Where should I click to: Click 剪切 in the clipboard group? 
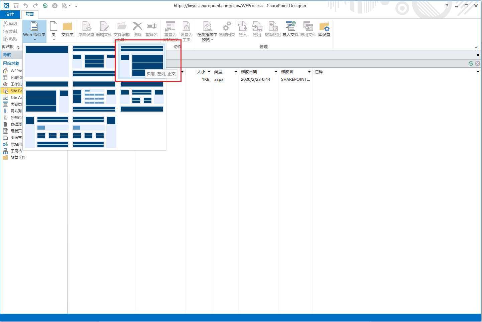click(x=10, y=24)
